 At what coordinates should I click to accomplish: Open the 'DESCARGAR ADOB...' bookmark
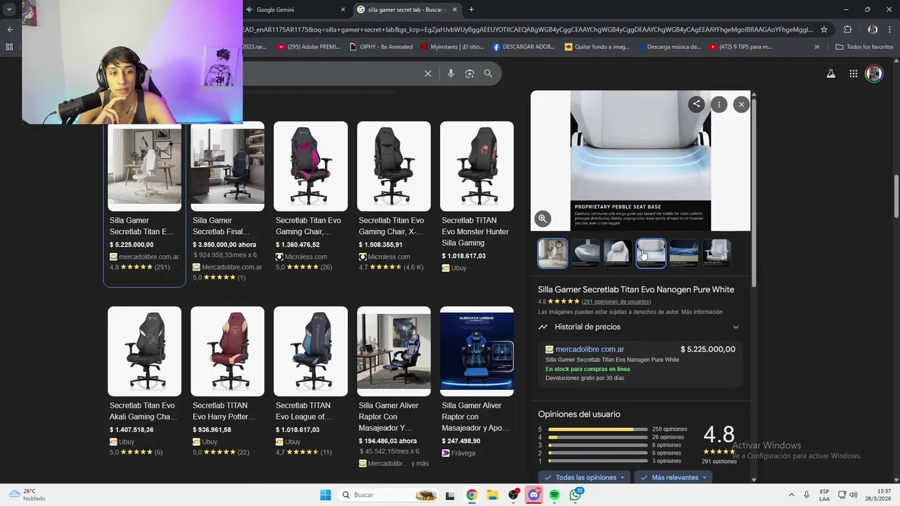[524, 47]
